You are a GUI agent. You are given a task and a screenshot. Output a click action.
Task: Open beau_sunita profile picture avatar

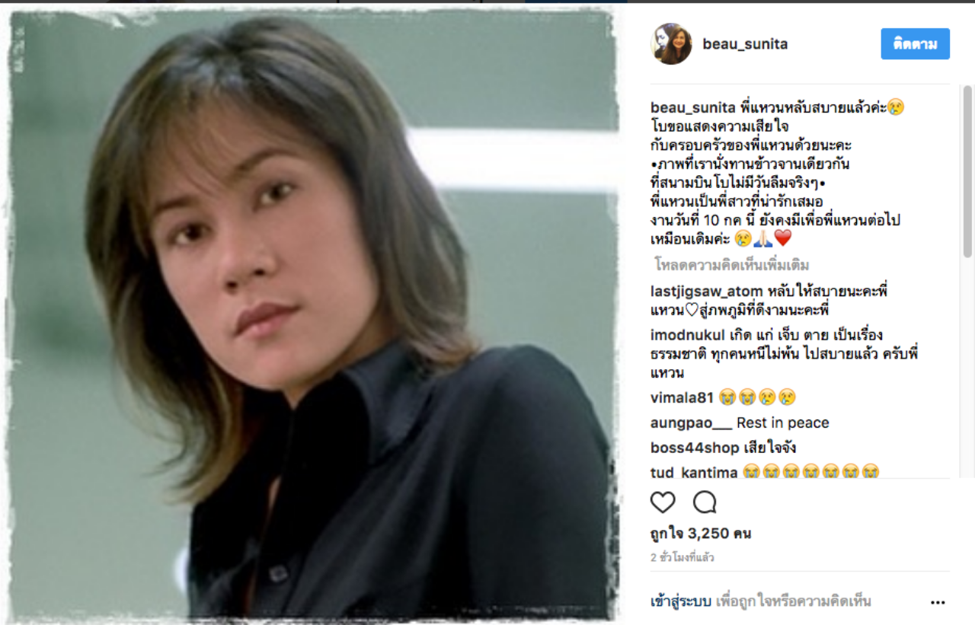pos(671,44)
